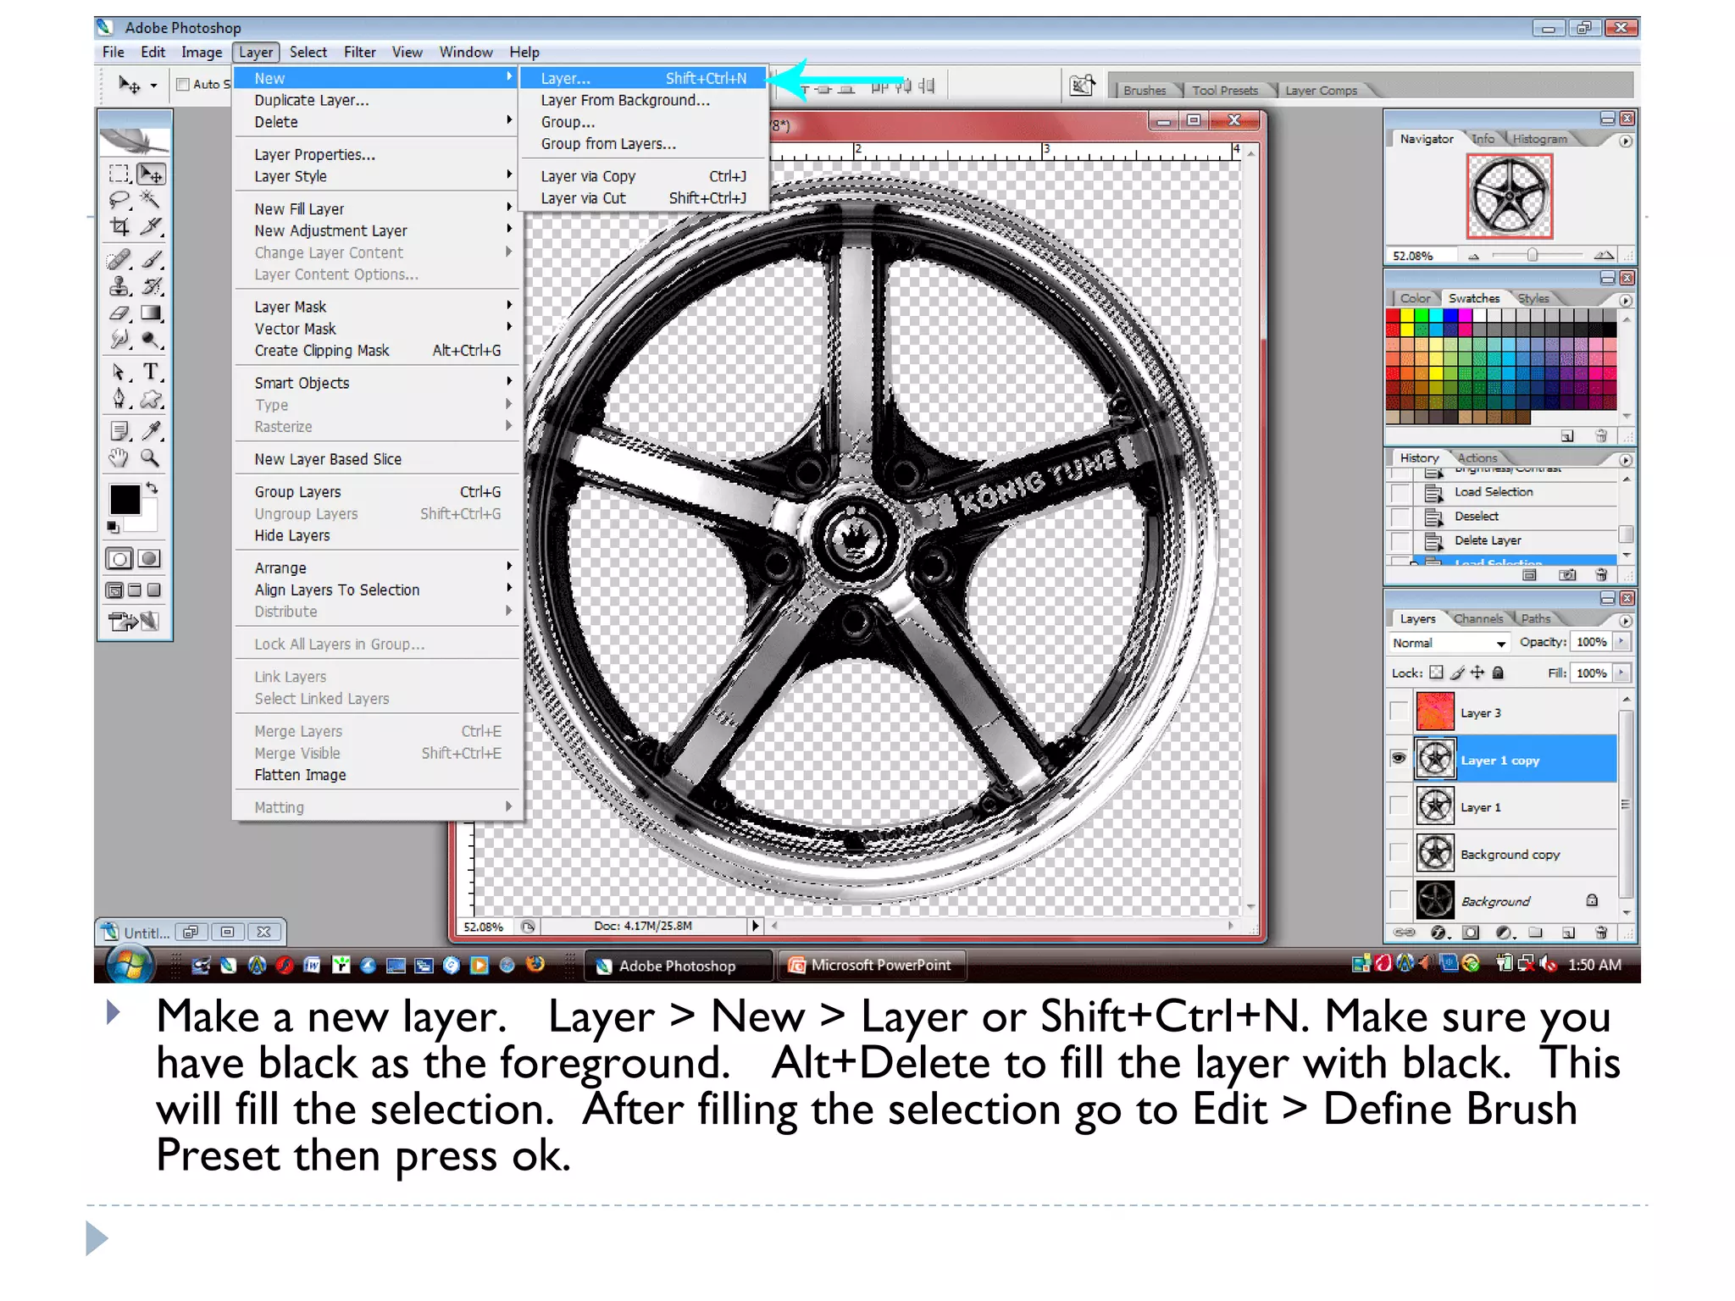Select Delete Layer history state
Viewport: 1735px width, 1301px height.
1488,540
